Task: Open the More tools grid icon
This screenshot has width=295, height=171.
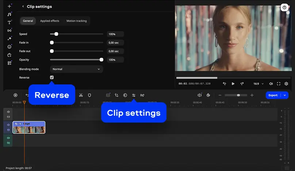Action: (9, 63)
